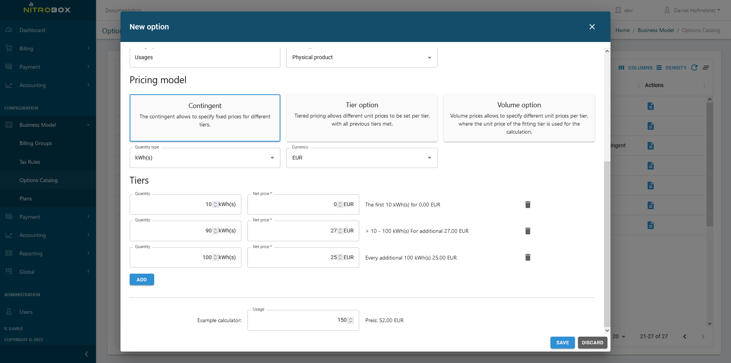Image resolution: width=731 pixels, height=363 pixels.
Task: Click the ADD button to create a tier
Action: tap(142, 279)
